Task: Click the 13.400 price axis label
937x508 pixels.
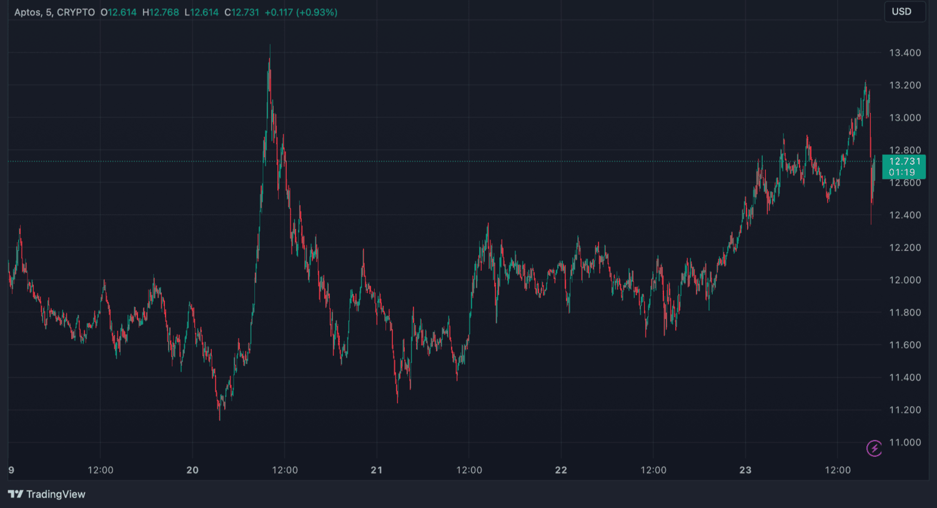Action: [x=905, y=53]
